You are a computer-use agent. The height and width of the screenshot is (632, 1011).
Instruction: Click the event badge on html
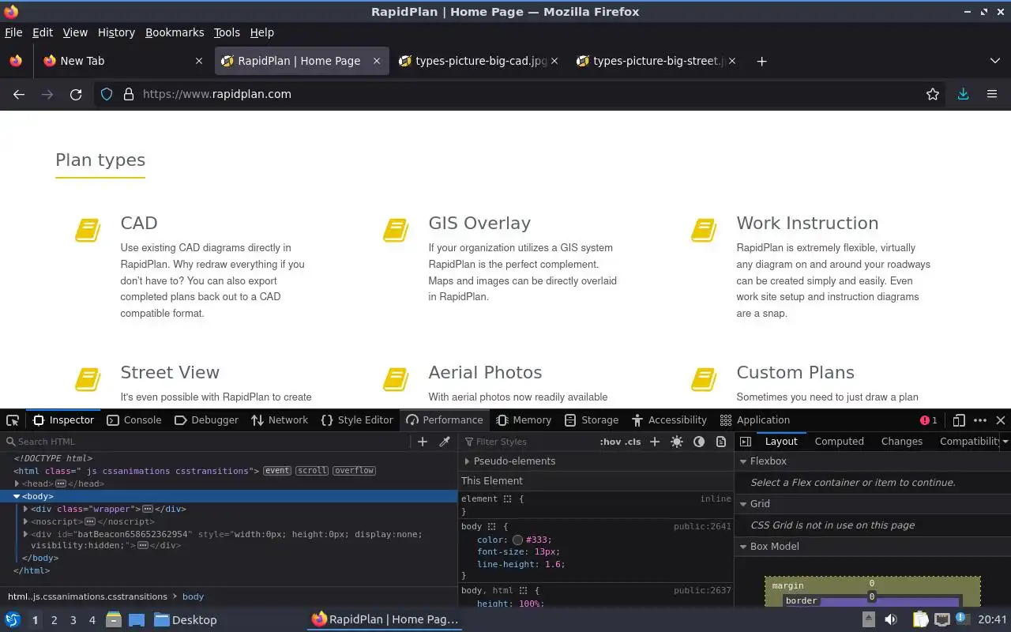click(x=277, y=471)
